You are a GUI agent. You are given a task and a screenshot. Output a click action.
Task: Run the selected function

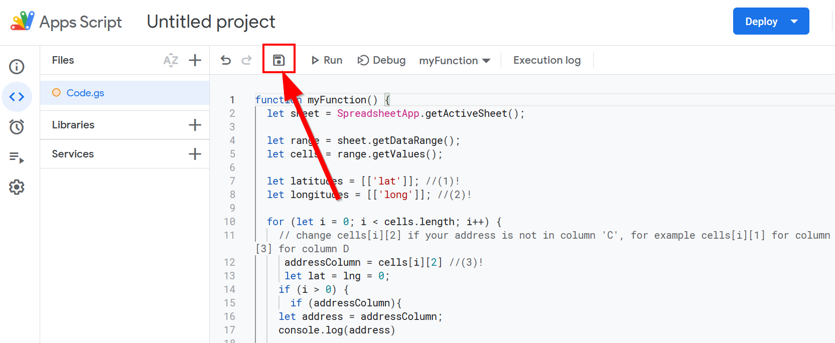[327, 60]
